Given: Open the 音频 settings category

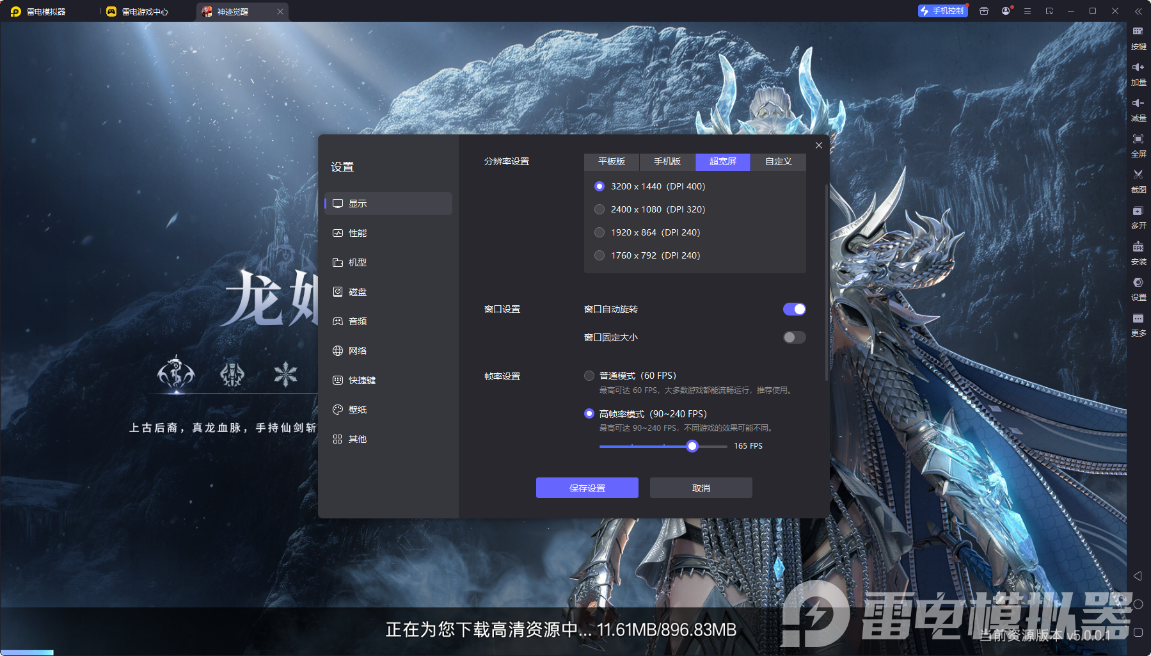Looking at the screenshot, I should [x=388, y=321].
